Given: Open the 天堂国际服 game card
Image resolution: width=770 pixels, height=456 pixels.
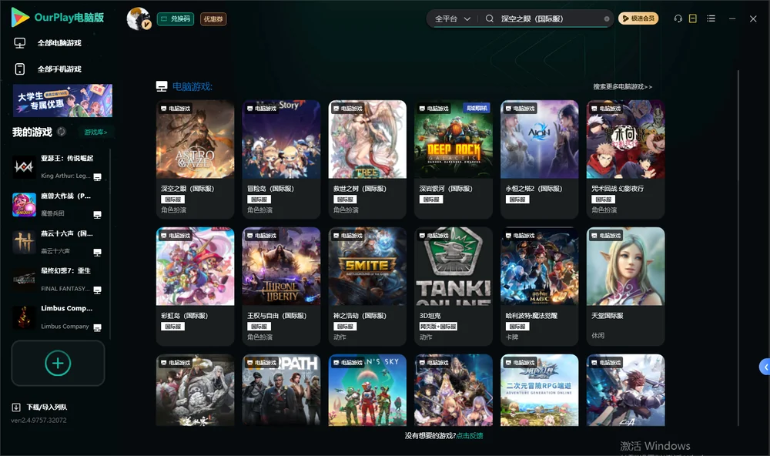Looking at the screenshot, I should pos(625,287).
